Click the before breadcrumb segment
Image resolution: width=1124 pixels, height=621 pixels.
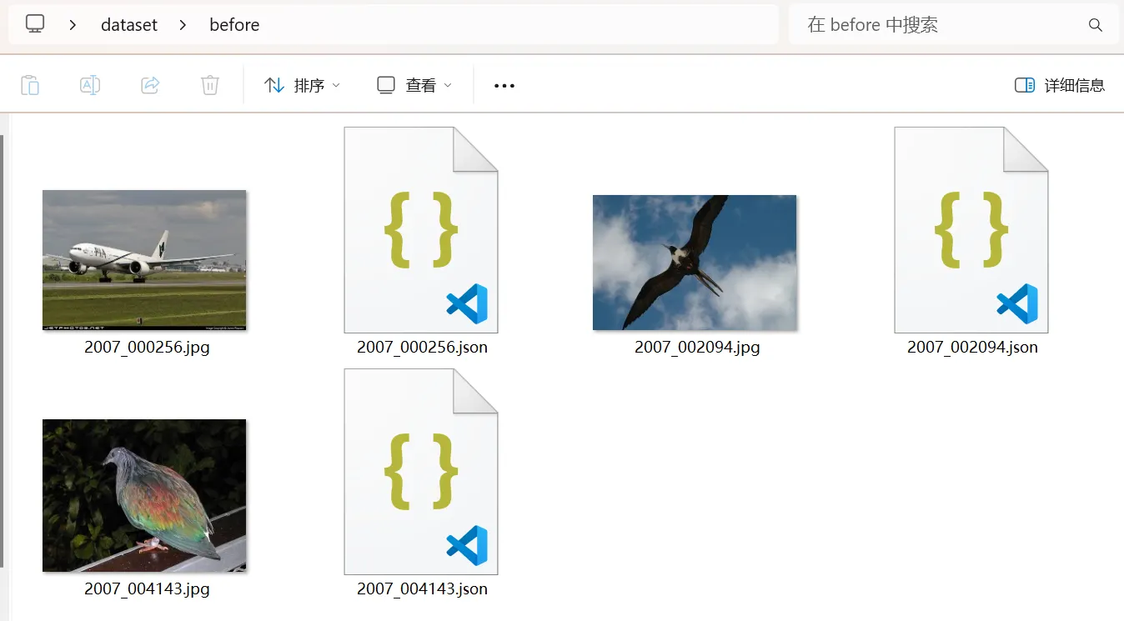pyautogui.click(x=234, y=25)
